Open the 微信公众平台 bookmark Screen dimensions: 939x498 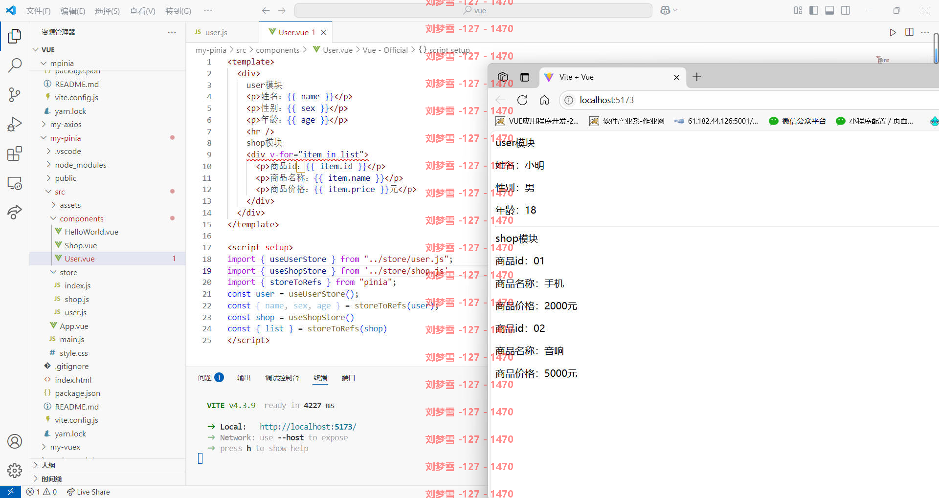[797, 121]
